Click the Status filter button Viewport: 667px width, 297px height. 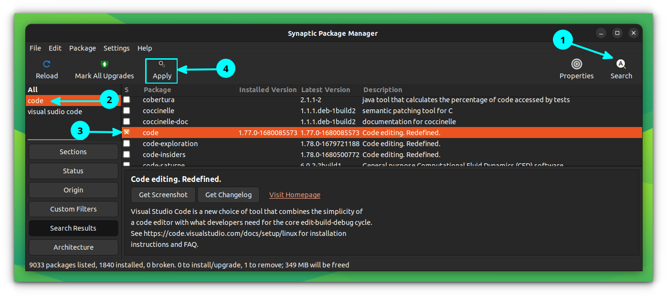[x=73, y=171]
